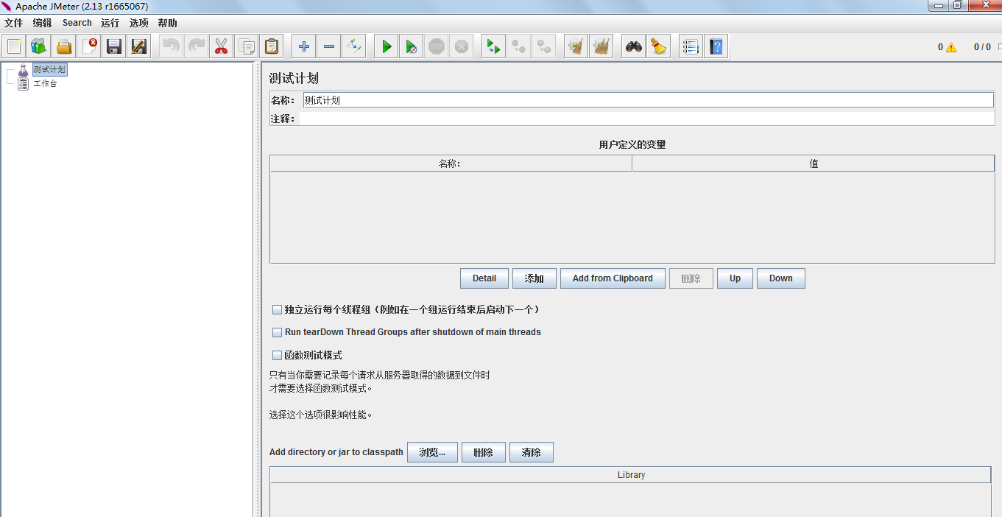Click the Add from Clipboard button
Viewport: 1002px width, 517px height.
(x=613, y=278)
